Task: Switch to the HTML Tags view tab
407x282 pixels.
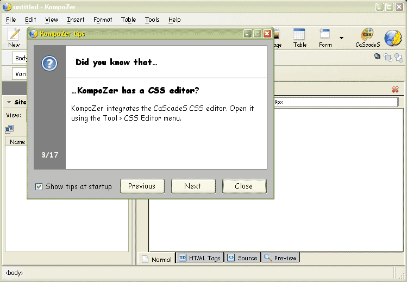Action: point(199,258)
